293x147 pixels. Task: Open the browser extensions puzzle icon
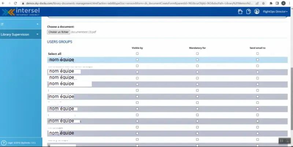coord(271,3)
